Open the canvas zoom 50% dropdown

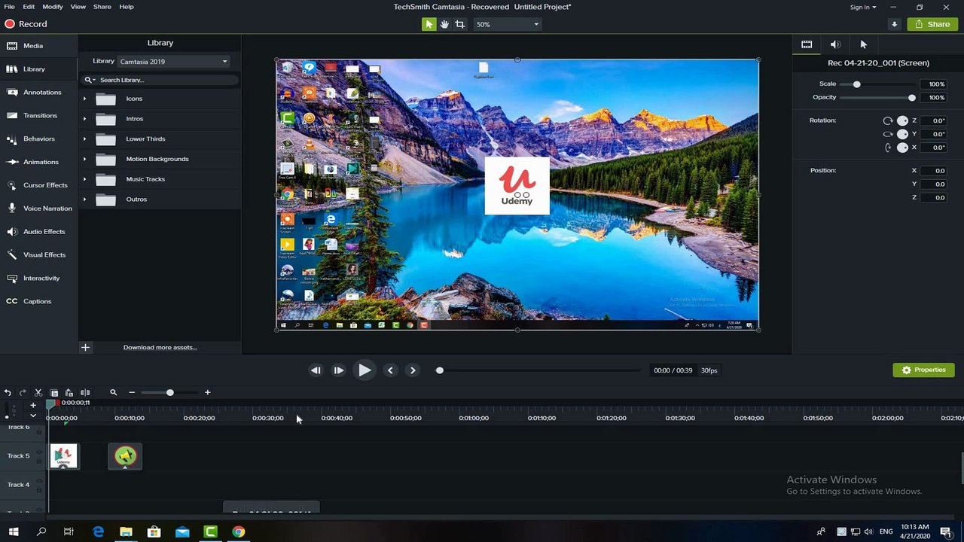coord(508,24)
